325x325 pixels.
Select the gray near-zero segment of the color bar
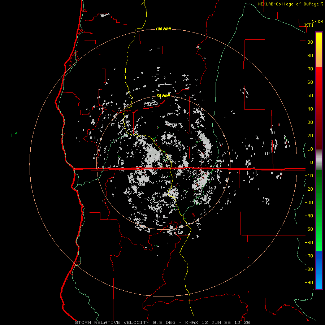click(x=319, y=160)
